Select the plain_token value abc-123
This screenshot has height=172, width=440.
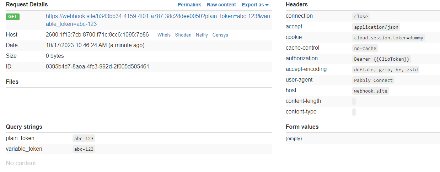coord(84,139)
